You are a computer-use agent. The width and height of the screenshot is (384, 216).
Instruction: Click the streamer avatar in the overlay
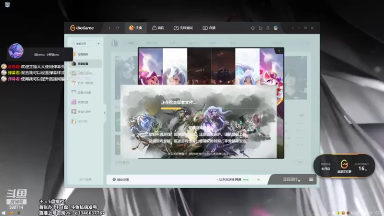[16, 51]
